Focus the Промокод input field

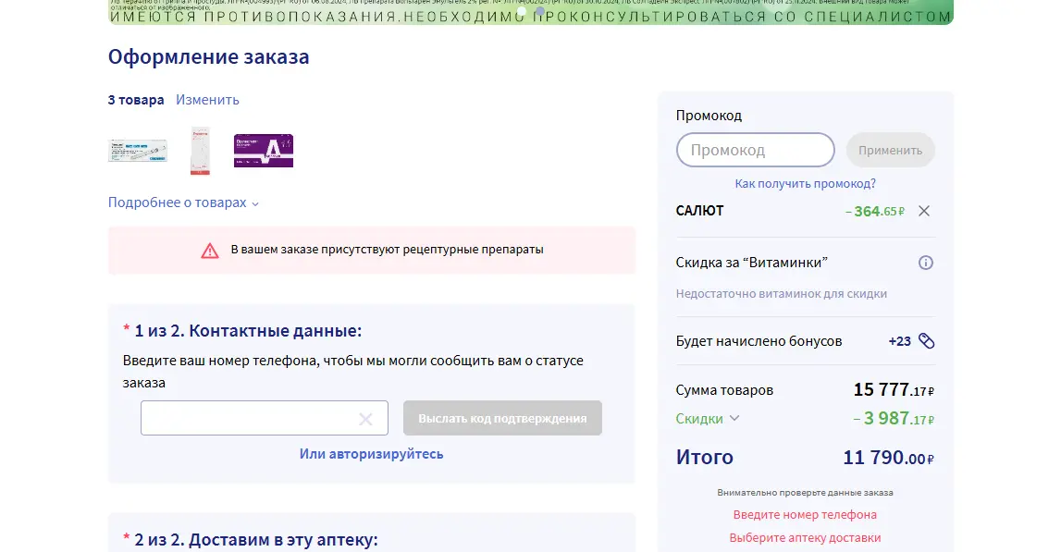point(755,150)
